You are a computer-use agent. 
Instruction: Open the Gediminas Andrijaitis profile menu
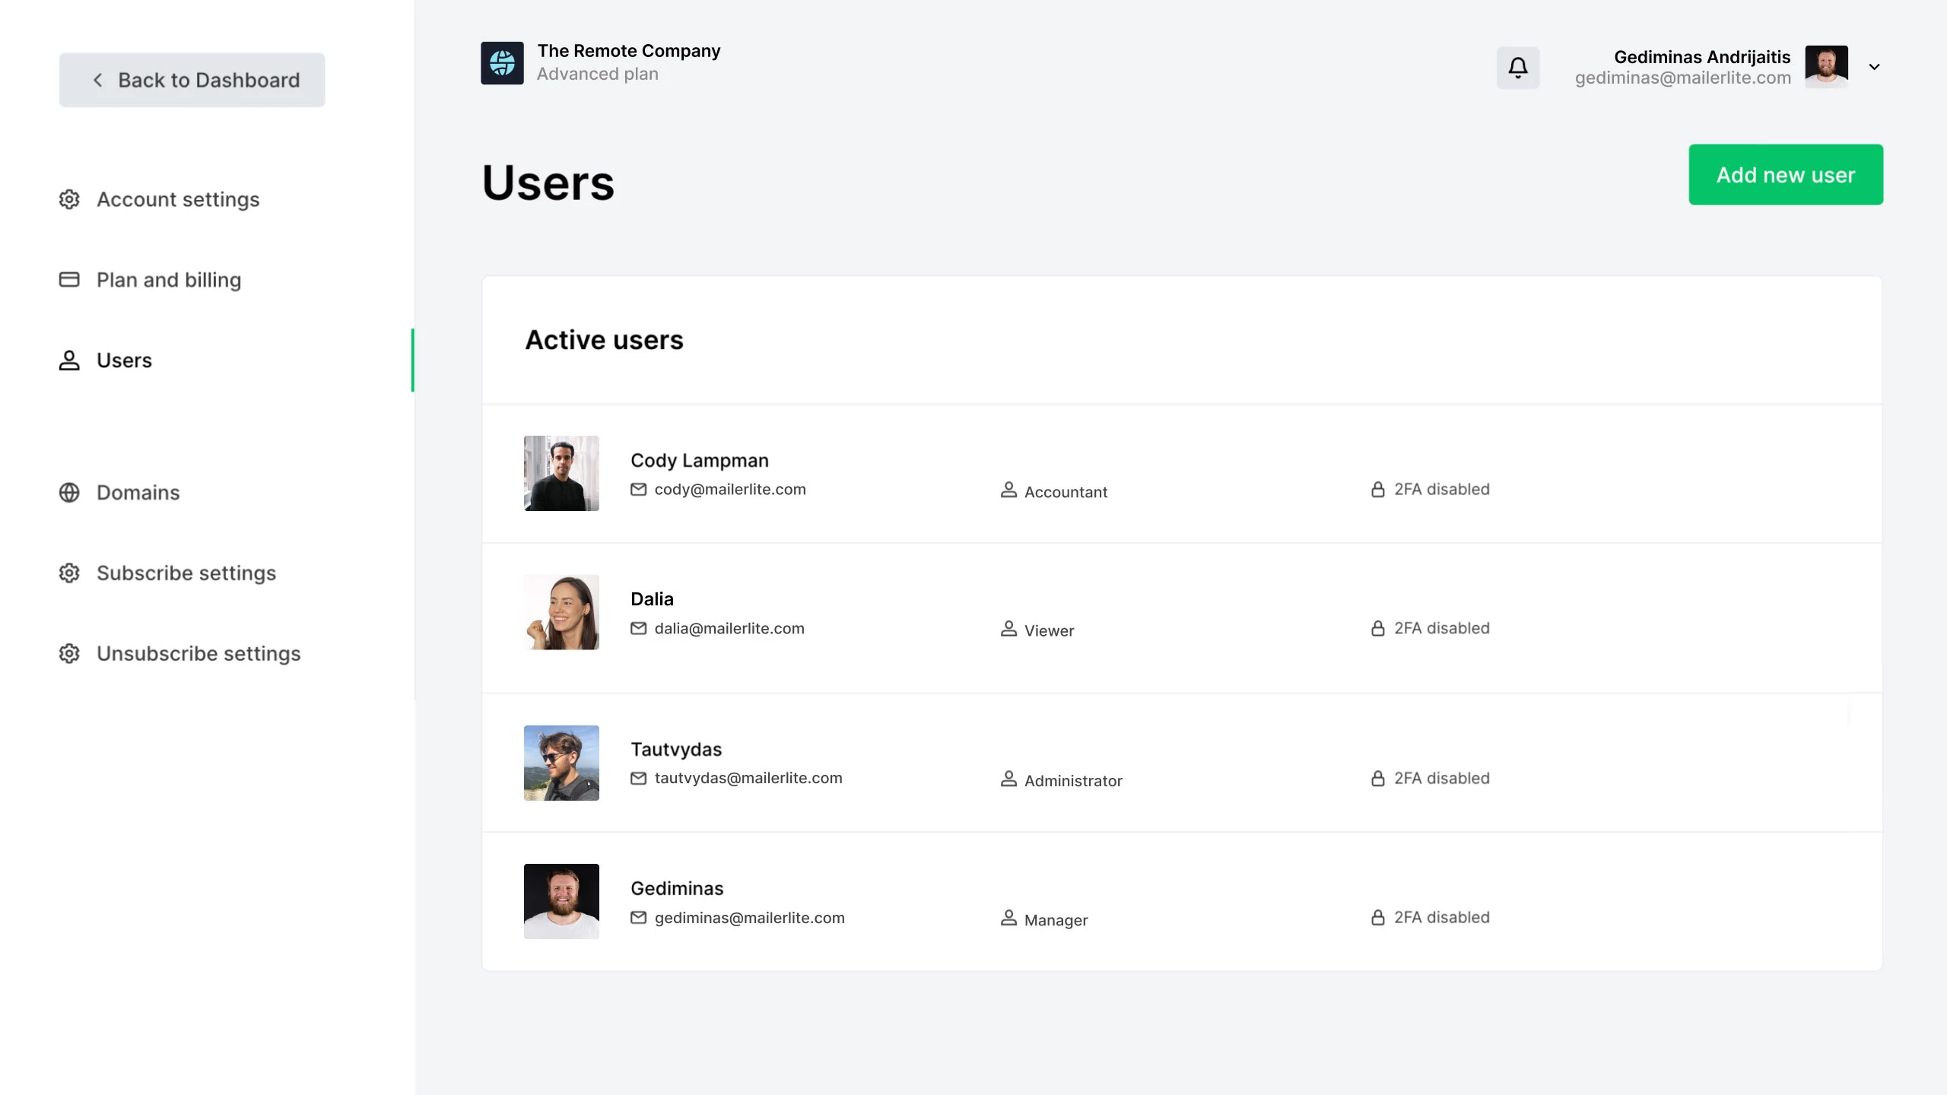coord(1702,67)
